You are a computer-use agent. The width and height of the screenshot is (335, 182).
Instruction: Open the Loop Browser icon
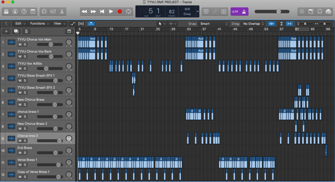point(320,11)
